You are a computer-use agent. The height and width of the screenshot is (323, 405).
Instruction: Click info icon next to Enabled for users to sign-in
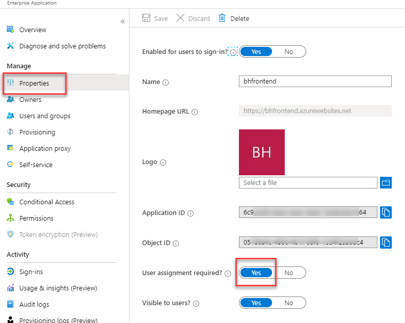click(233, 52)
